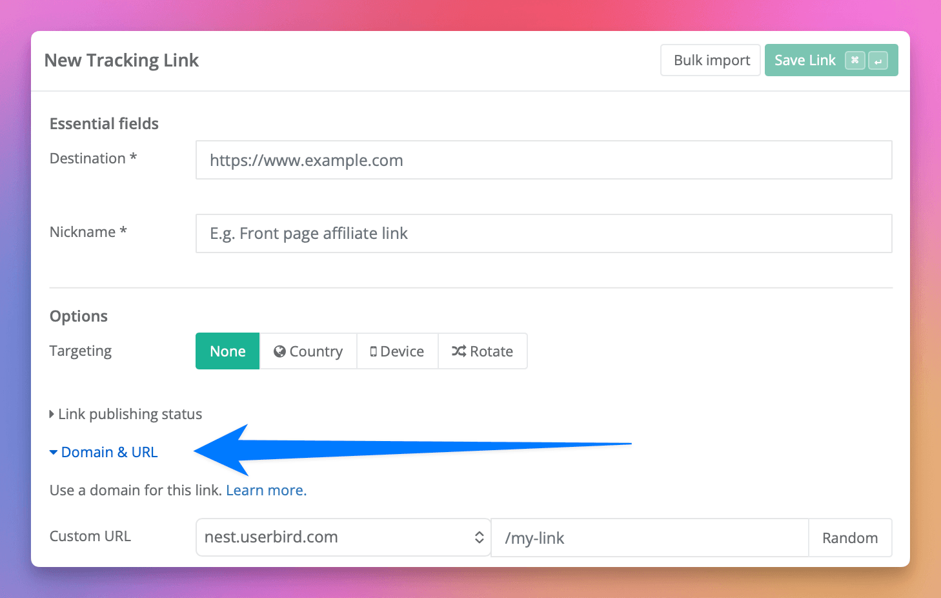Open the Learn more link
This screenshot has width=941, height=598.
coord(266,490)
